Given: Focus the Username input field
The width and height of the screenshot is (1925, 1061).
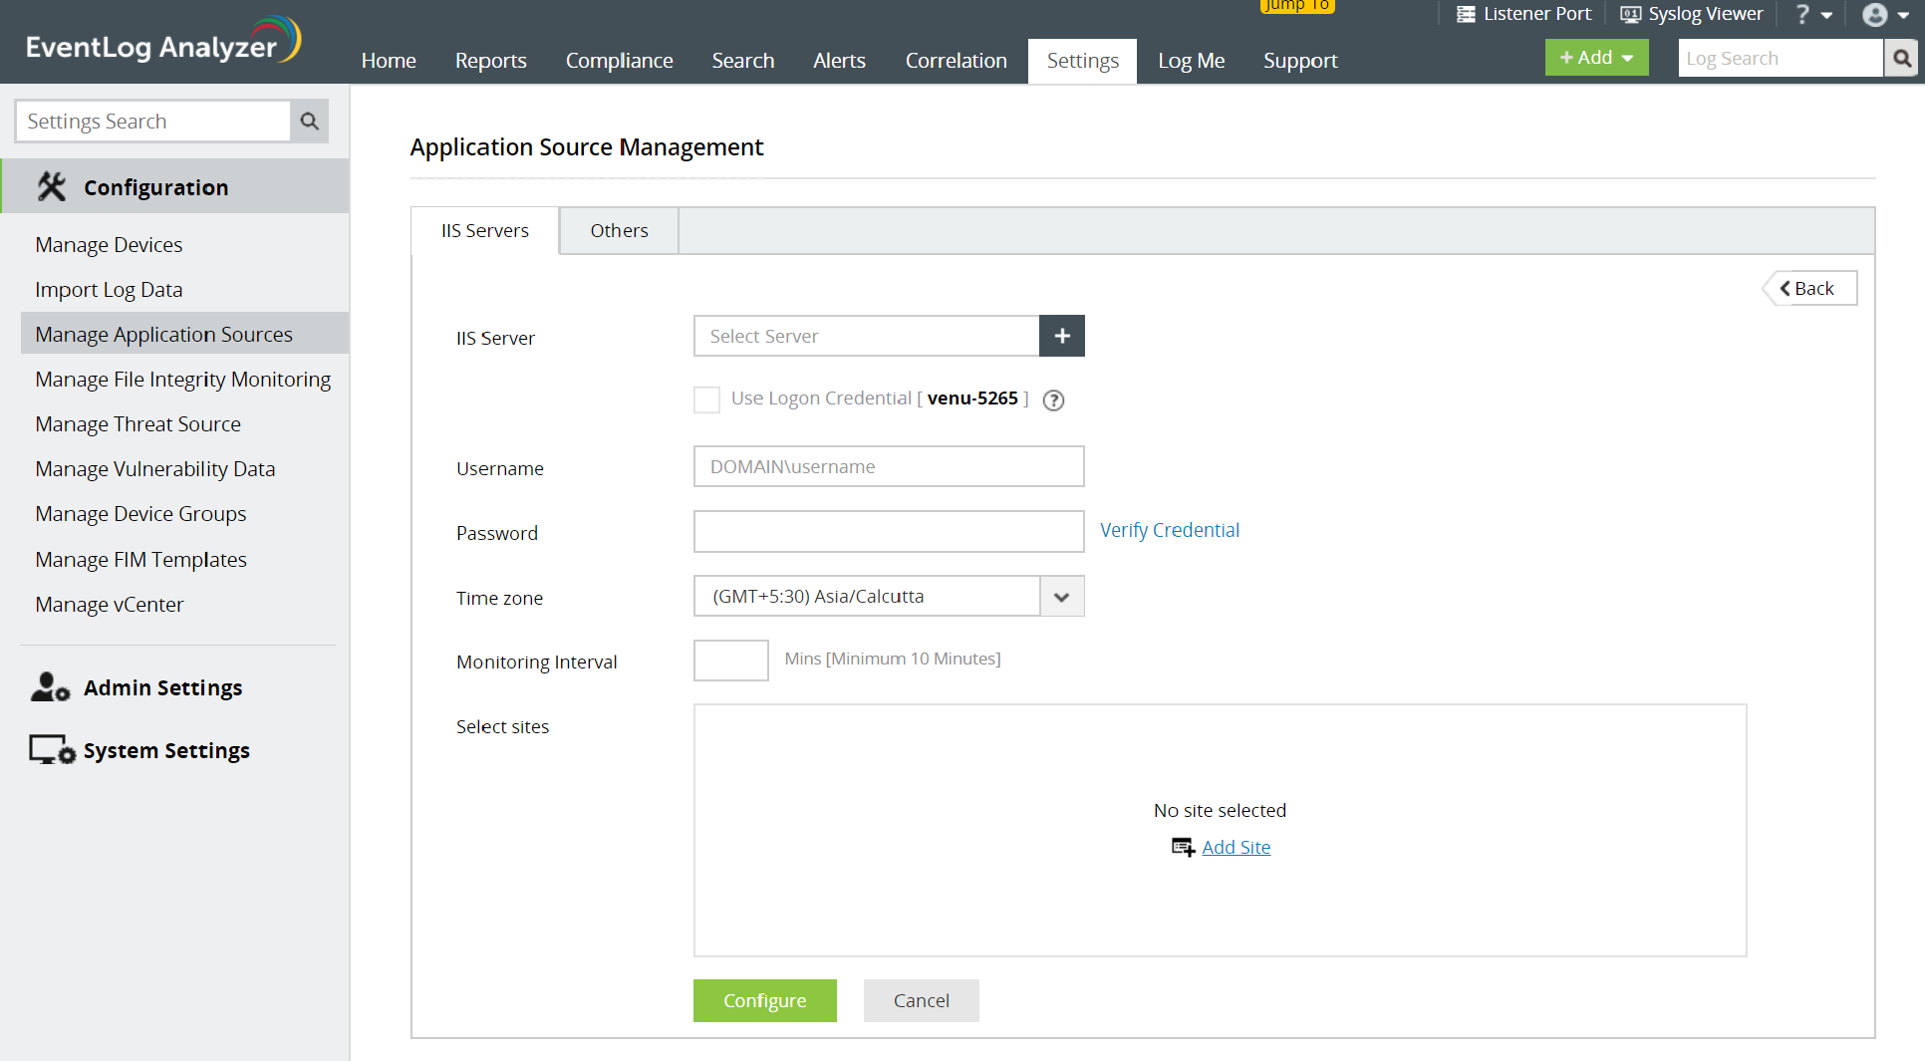Looking at the screenshot, I should point(889,466).
